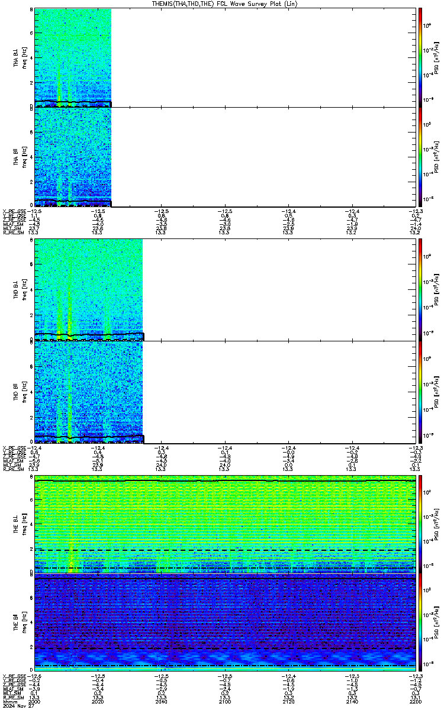The image size is (444, 710).
Task: Click the PSD [nT²/Hz] label of the THE B⊥ colorbar
Action: tap(436, 524)
